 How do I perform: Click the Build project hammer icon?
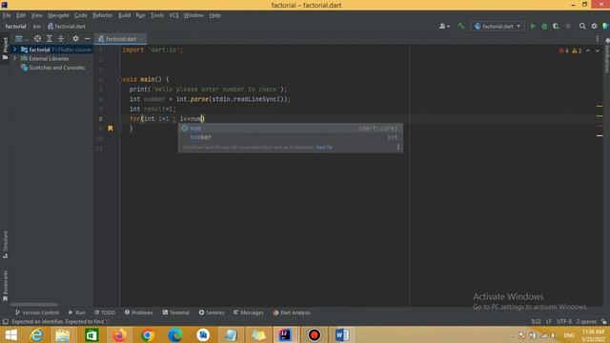point(461,27)
